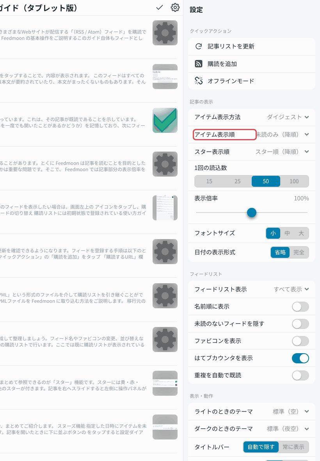Open thumbnail of the スヌーズ機能 article

pyautogui.click(x=165, y=427)
